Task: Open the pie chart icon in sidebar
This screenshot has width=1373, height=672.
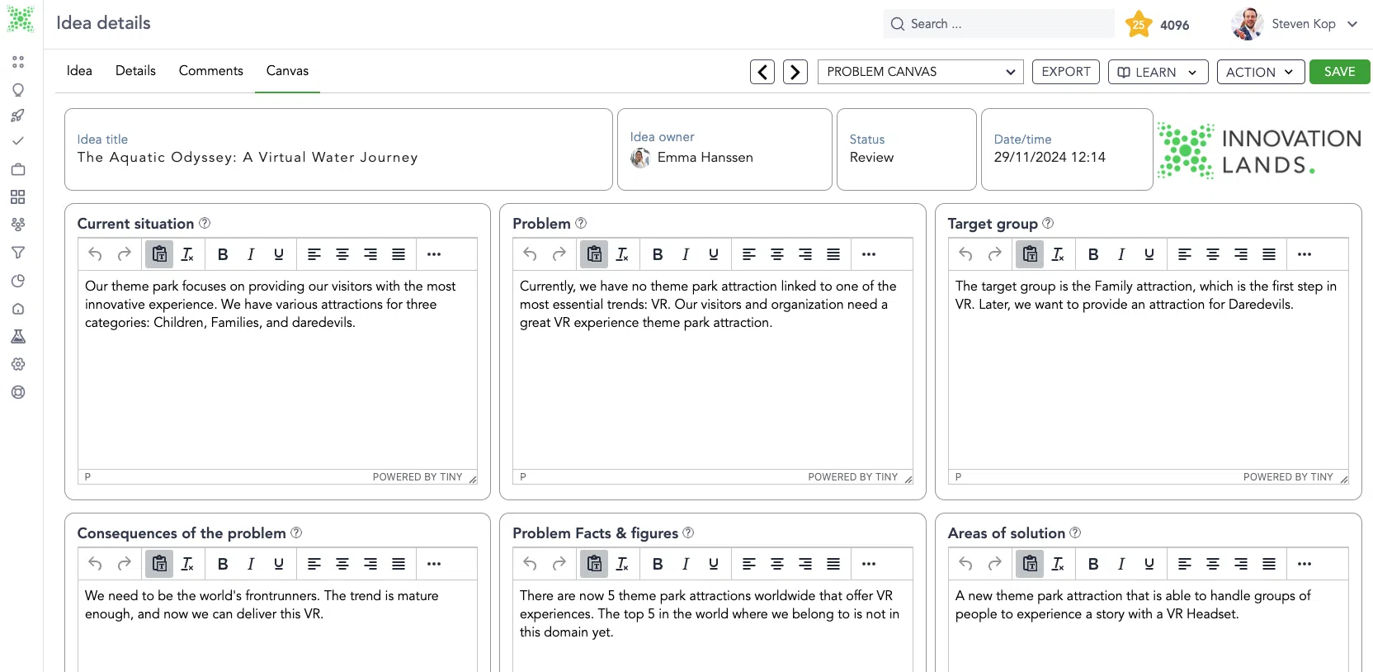Action: tap(18, 281)
